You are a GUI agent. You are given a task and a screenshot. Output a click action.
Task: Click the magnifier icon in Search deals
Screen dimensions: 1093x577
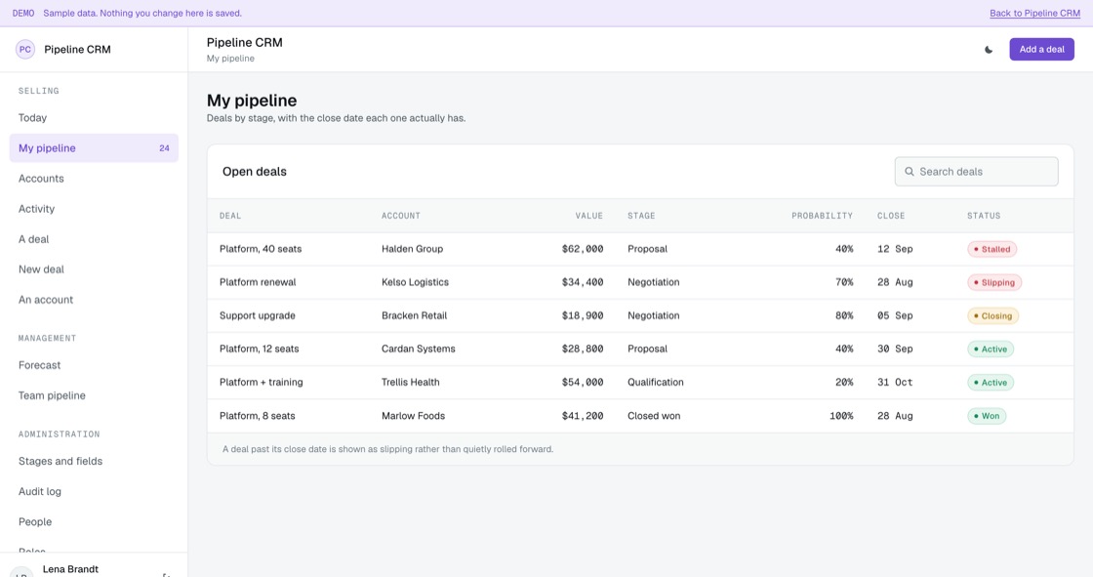point(909,172)
